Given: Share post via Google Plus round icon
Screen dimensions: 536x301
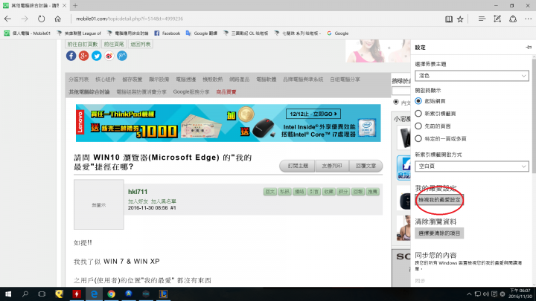Looking at the screenshot, I should tap(83, 56).
